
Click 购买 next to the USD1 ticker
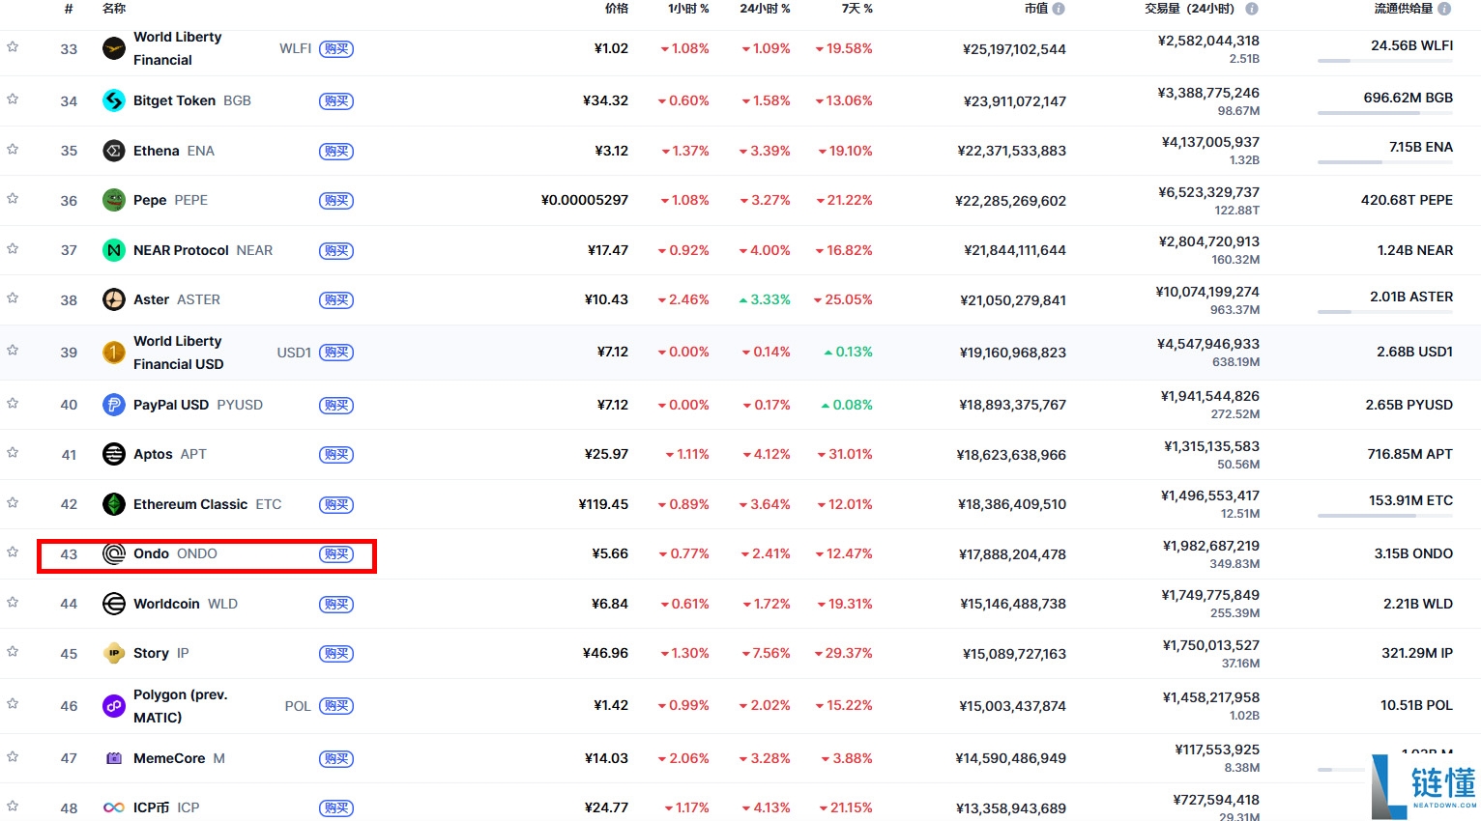point(336,353)
